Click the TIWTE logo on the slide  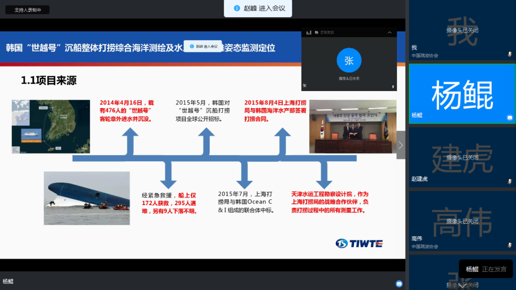pos(359,243)
